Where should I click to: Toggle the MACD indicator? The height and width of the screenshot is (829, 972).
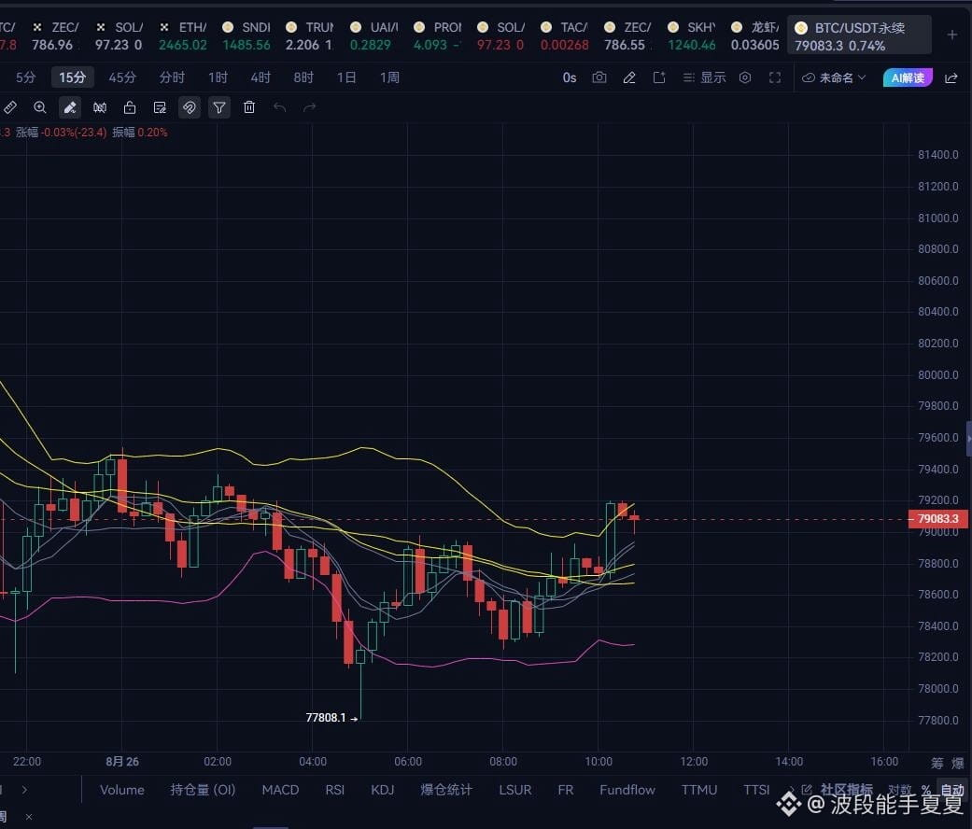tap(280, 790)
